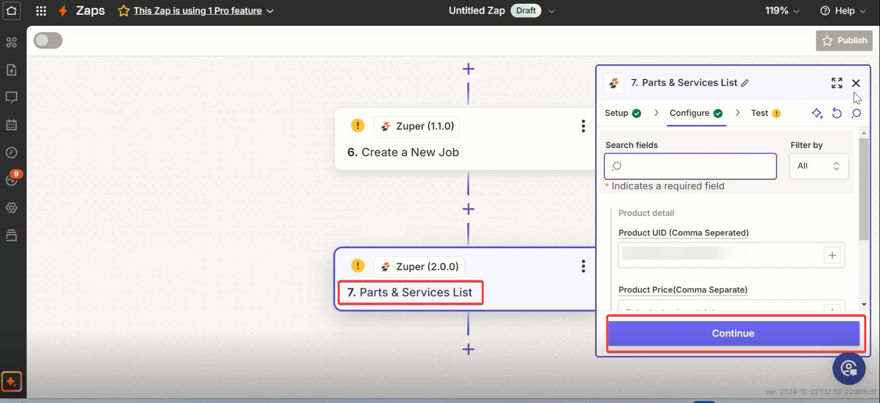
Task: Open AI sparkle assistant in the step panel
Action: coord(817,113)
